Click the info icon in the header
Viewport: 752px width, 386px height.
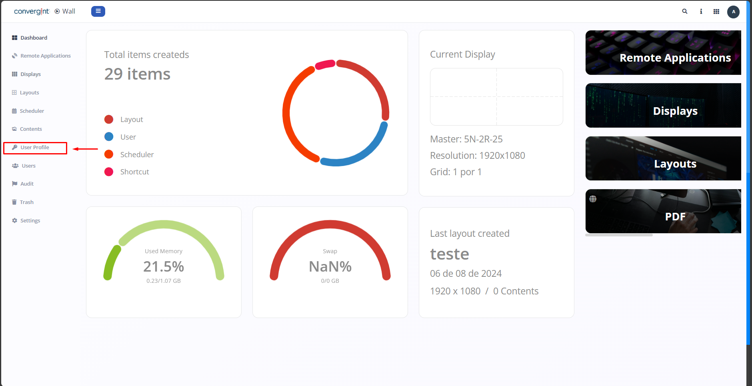[x=701, y=11]
